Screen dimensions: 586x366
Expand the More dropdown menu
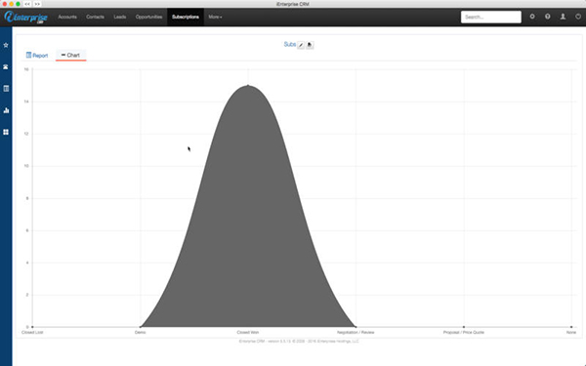[215, 17]
